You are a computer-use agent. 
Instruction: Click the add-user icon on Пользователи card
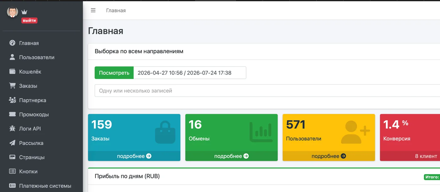[x=355, y=132]
